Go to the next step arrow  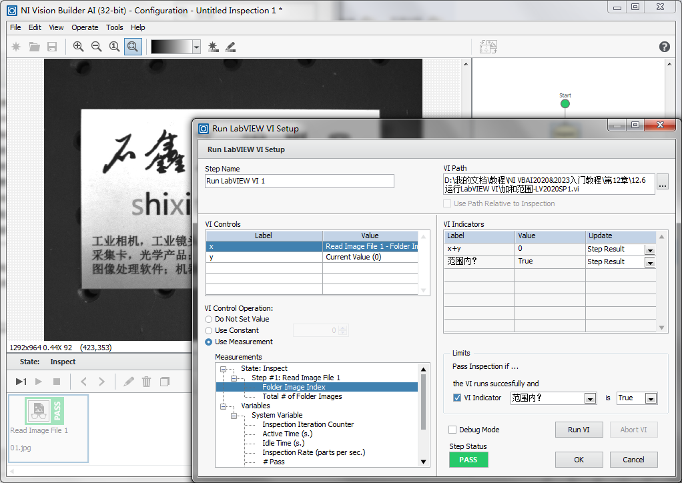click(x=102, y=382)
